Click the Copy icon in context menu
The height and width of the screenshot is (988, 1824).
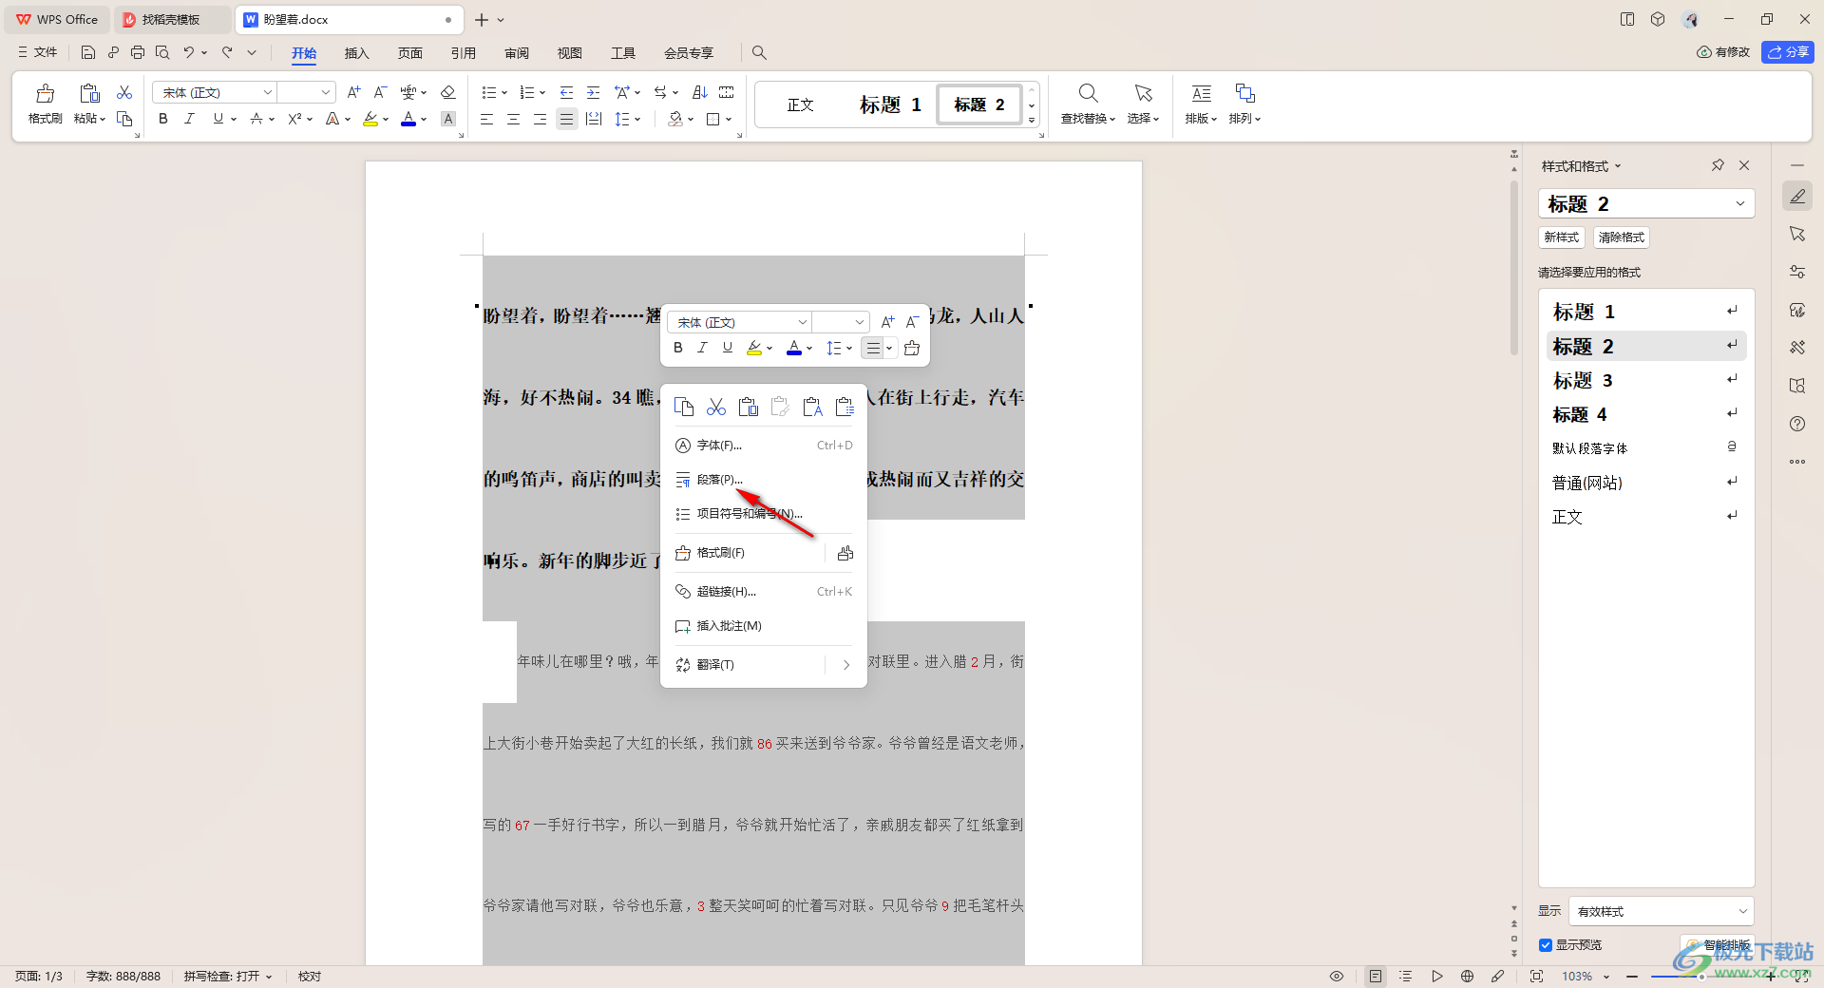point(684,408)
